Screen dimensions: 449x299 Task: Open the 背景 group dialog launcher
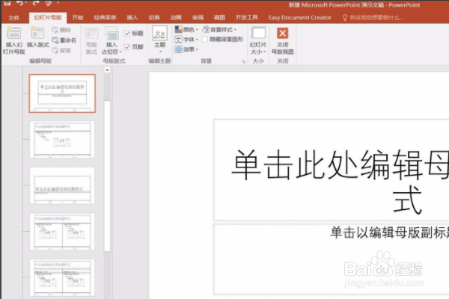(244, 61)
